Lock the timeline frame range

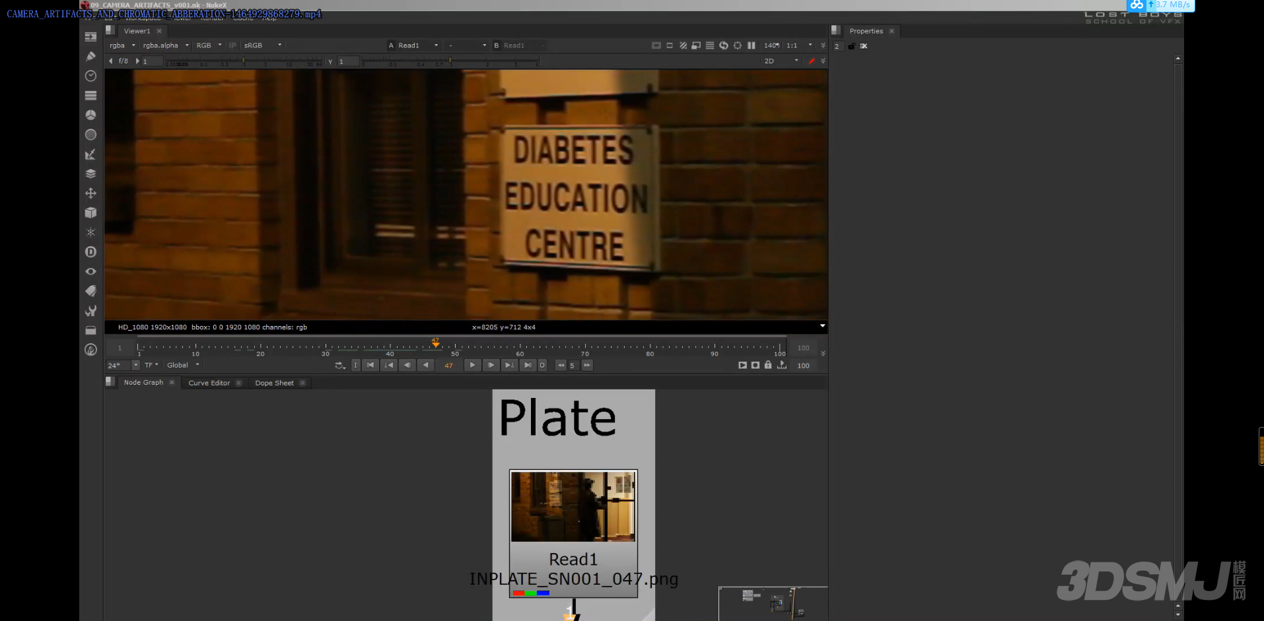click(x=768, y=365)
